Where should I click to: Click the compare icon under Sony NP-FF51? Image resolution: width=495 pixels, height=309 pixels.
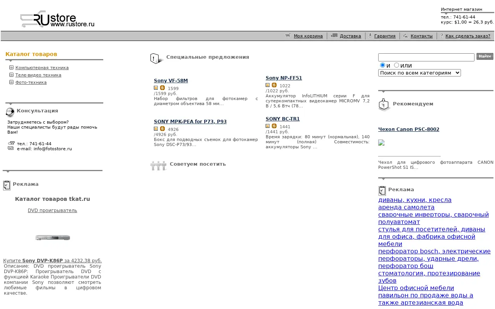point(268,85)
